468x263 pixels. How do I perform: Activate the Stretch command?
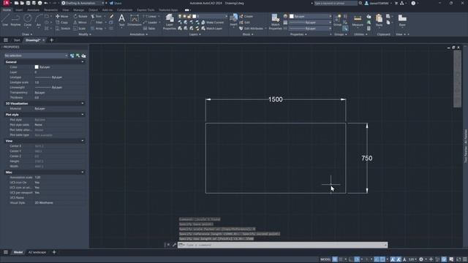click(x=63, y=28)
